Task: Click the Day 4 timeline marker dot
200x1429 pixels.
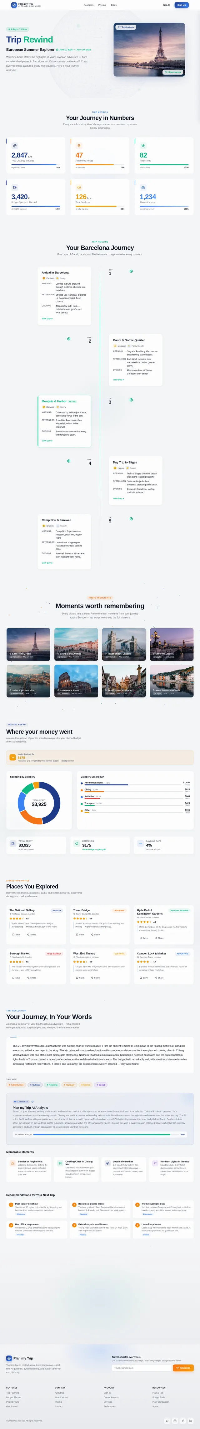Action: pyautogui.click(x=69, y=460)
